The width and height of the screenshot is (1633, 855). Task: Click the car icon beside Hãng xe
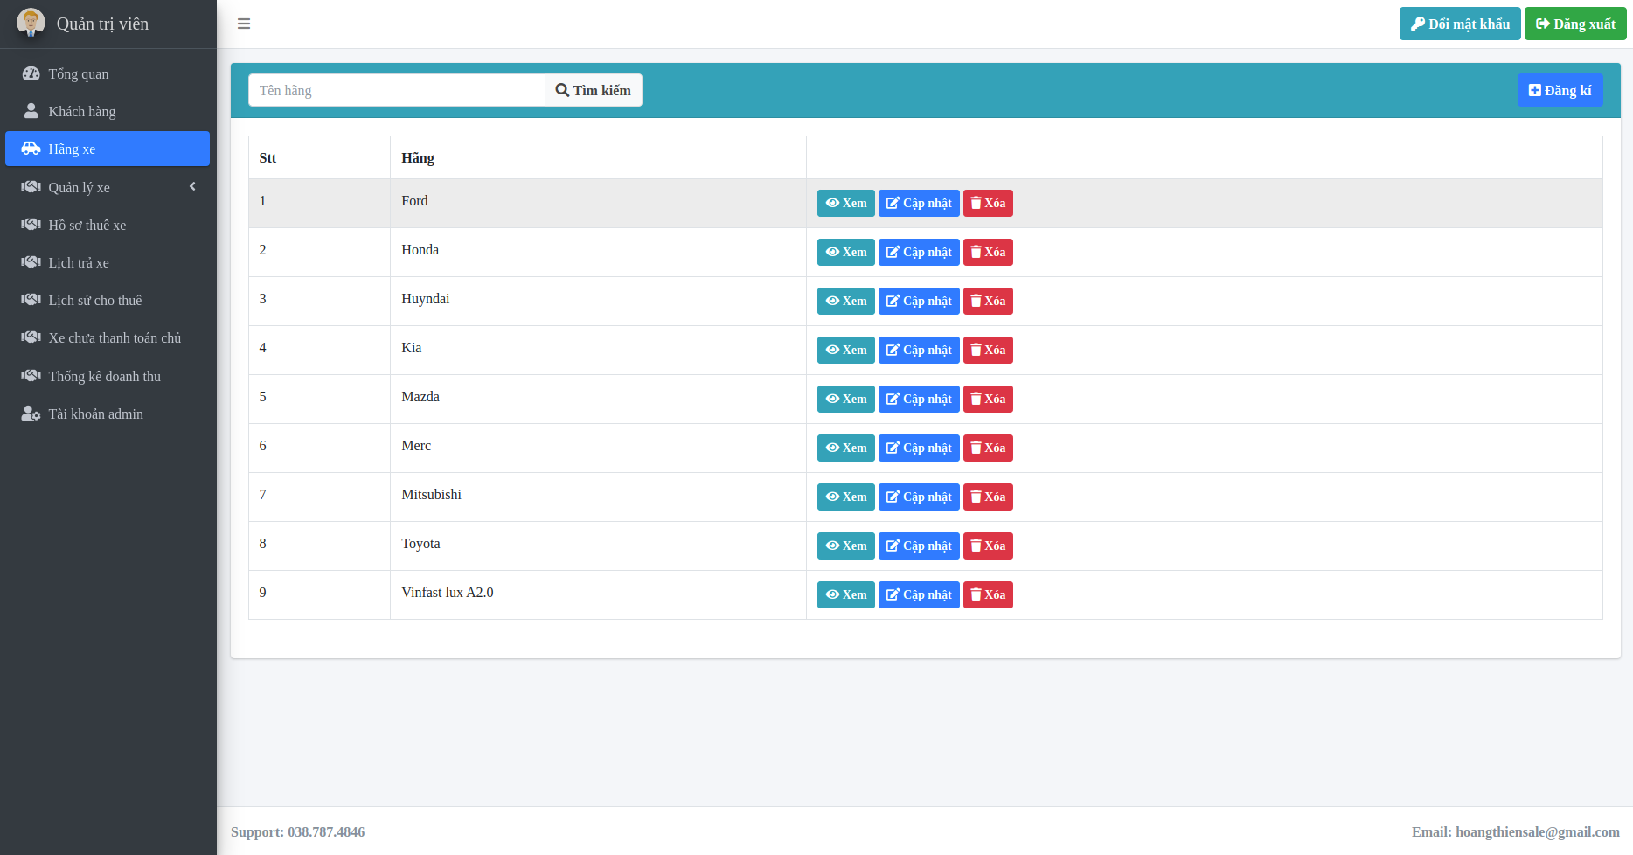coord(31,149)
